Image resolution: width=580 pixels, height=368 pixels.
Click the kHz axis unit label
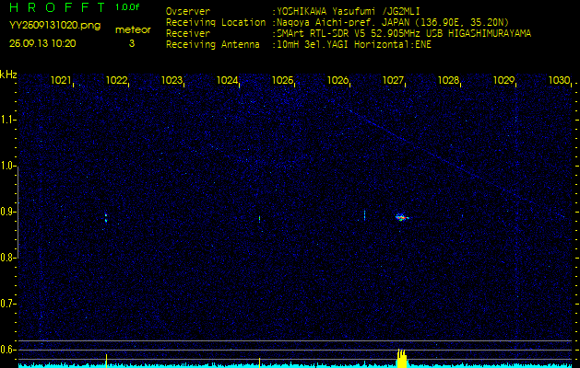9,75
